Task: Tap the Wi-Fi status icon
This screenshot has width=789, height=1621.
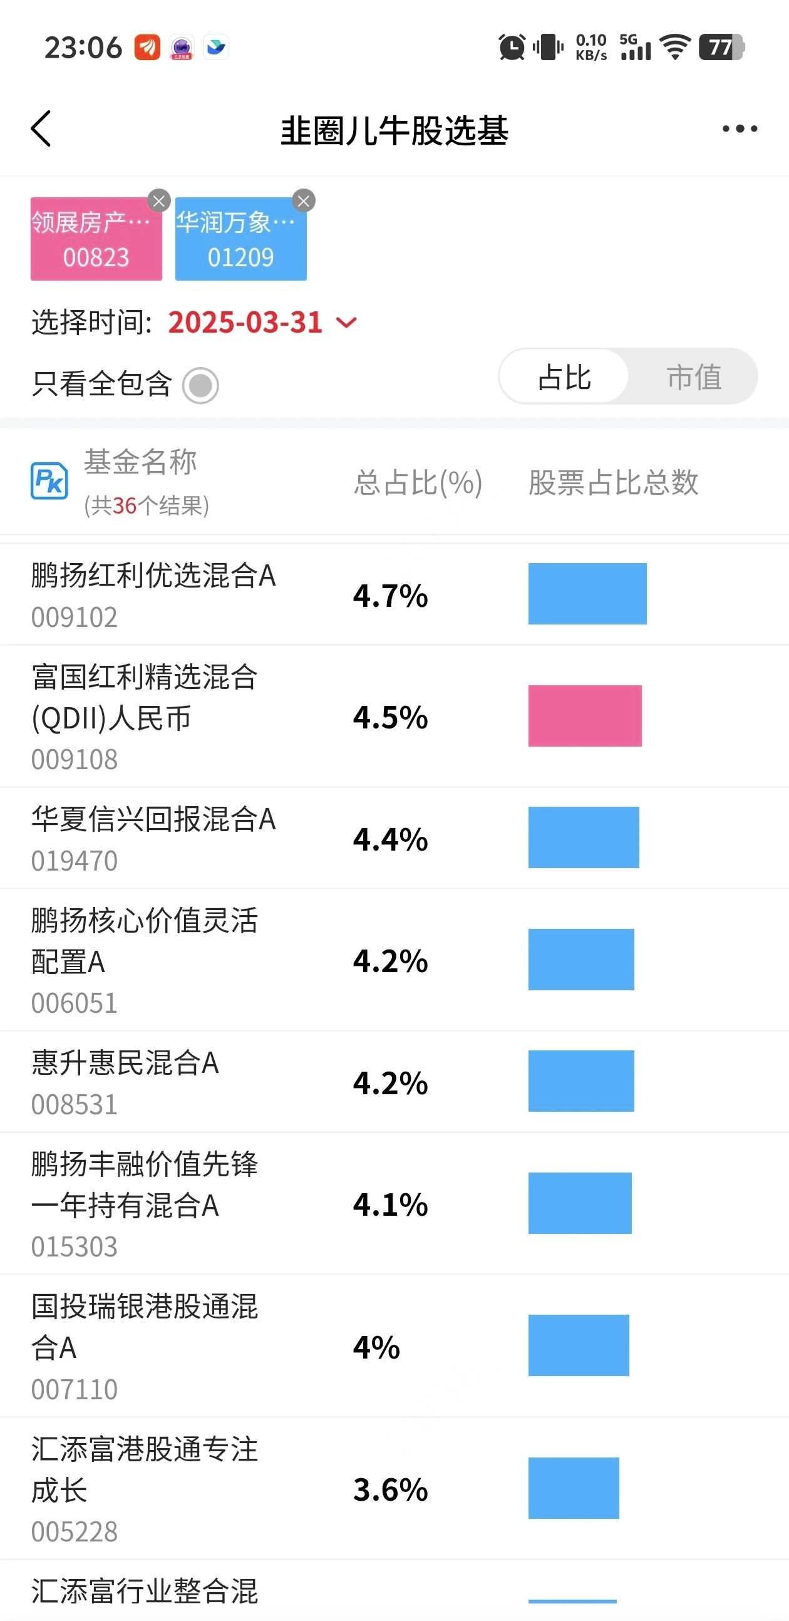Action: pyautogui.click(x=675, y=47)
